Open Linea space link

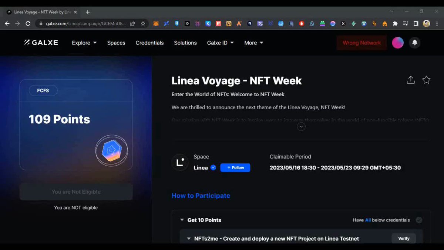(201, 168)
